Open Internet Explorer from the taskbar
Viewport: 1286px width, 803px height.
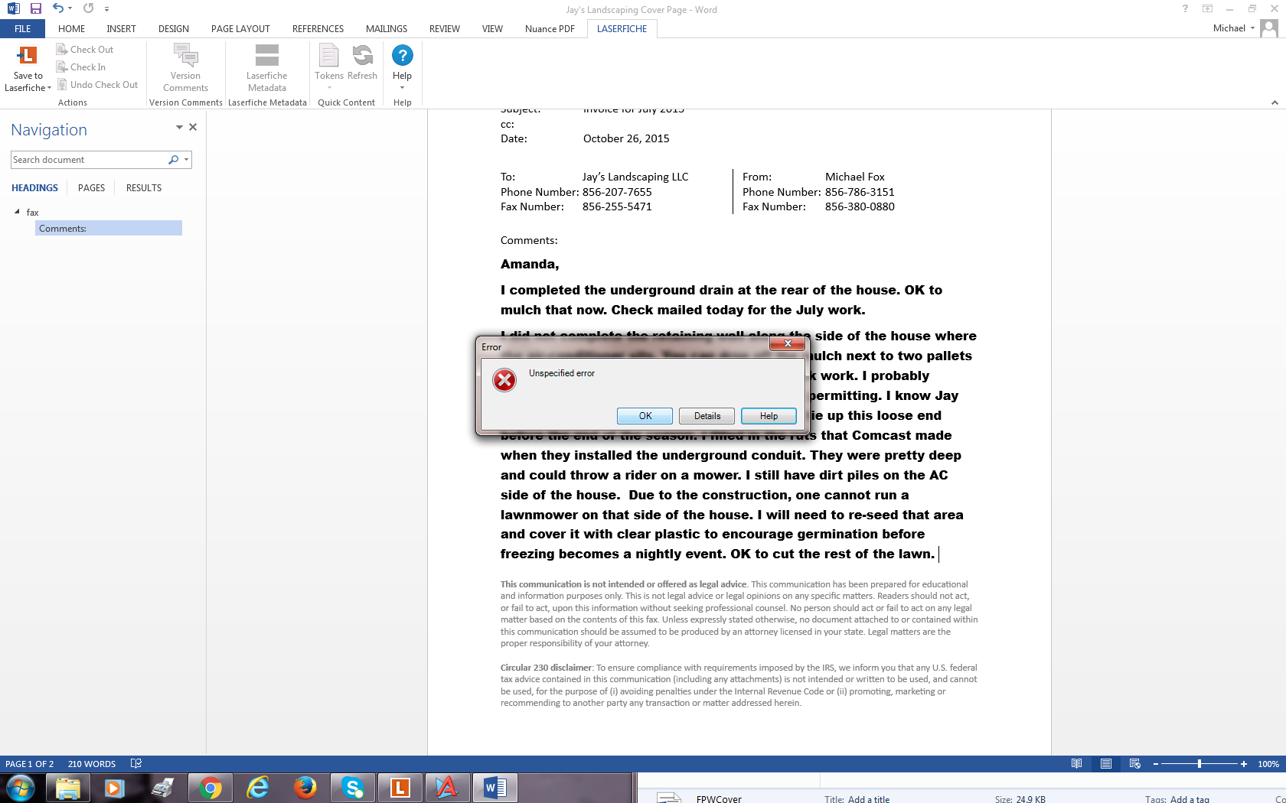point(257,788)
